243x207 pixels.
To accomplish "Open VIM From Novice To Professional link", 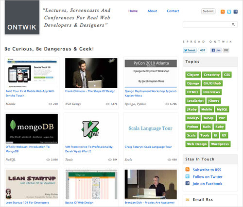I will (89, 149).
